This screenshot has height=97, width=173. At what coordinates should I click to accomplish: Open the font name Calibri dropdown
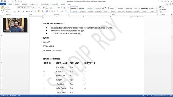click(27, 8)
